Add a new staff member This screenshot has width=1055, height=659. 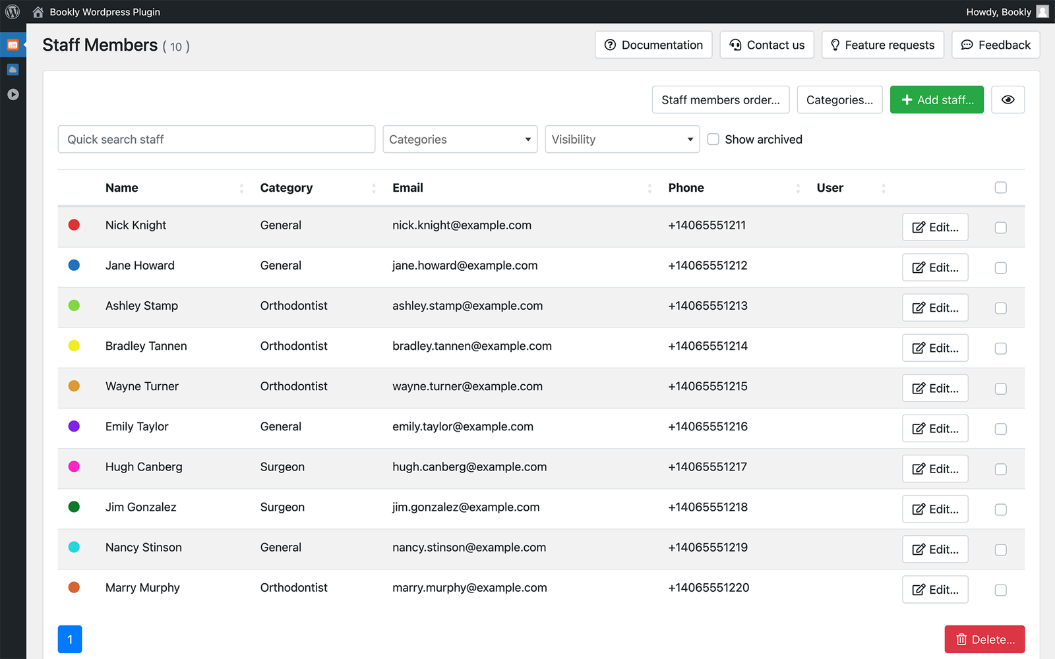pyautogui.click(x=936, y=100)
